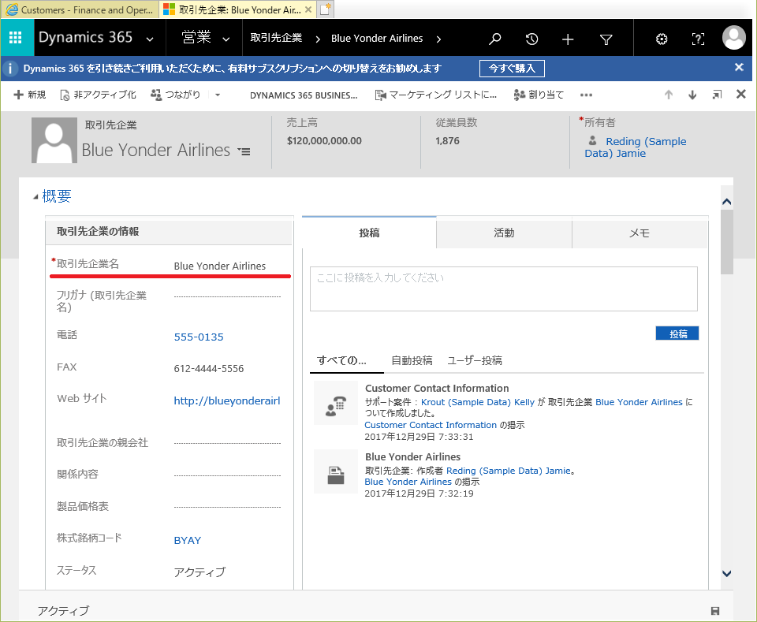Click DYNAMICS 365 BUSINES... command
Screen dimensions: 757x622
point(304,95)
